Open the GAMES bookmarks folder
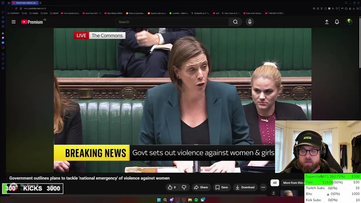 [34, 13]
